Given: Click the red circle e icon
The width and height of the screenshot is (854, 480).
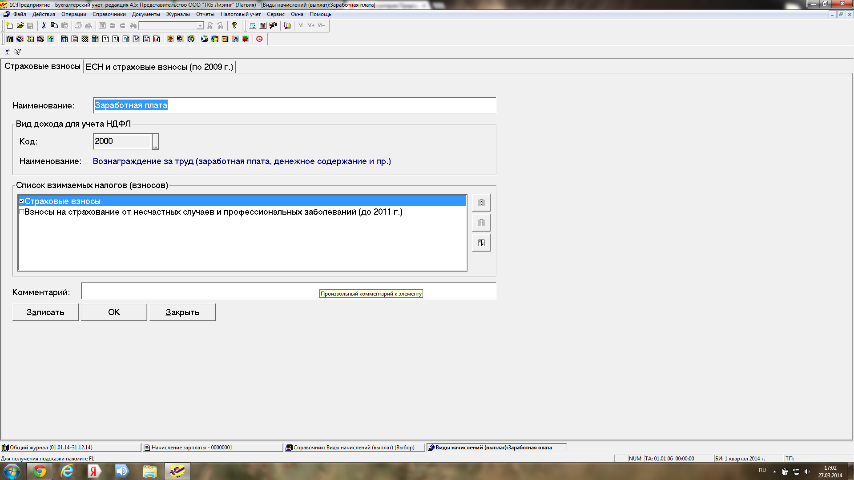Looking at the screenshot, I should click(x=259, y=39).
